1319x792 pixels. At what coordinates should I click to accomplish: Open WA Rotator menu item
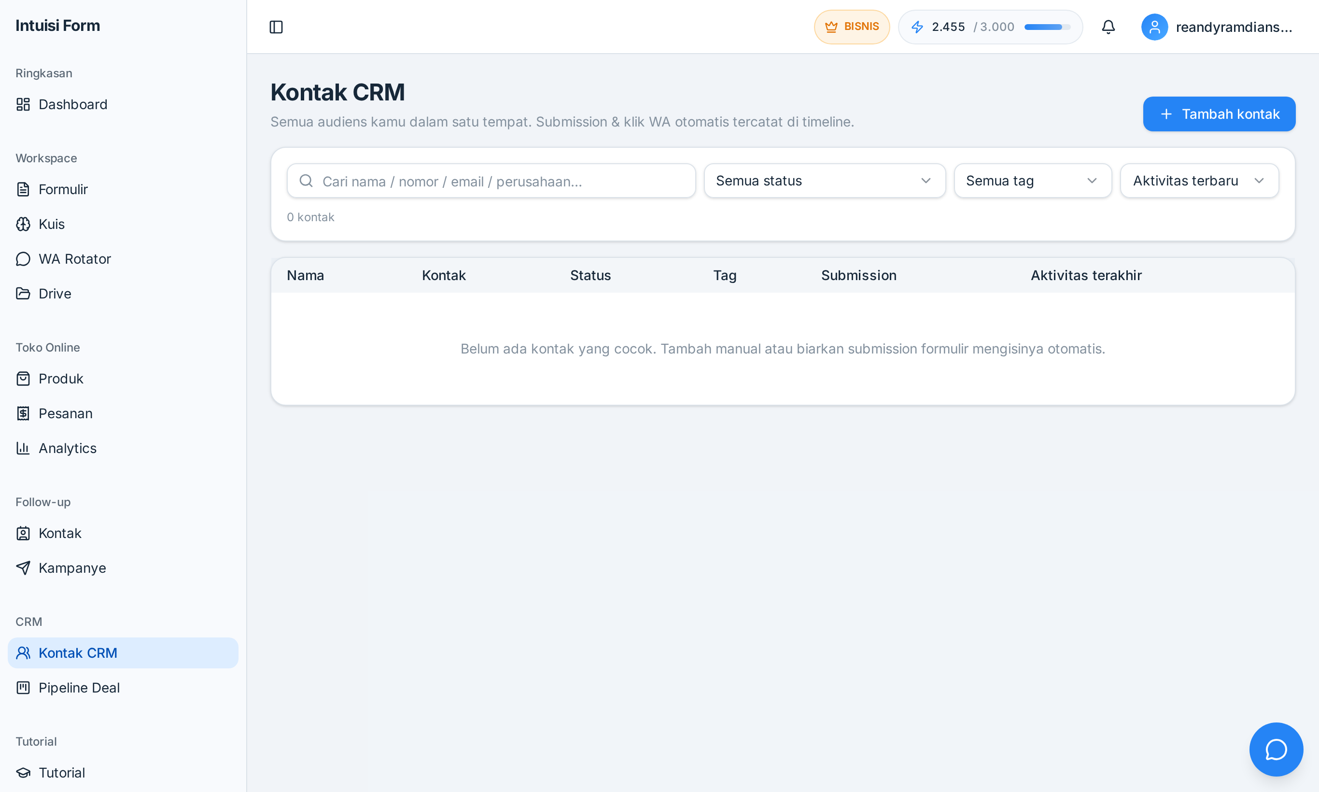[123, 258]
